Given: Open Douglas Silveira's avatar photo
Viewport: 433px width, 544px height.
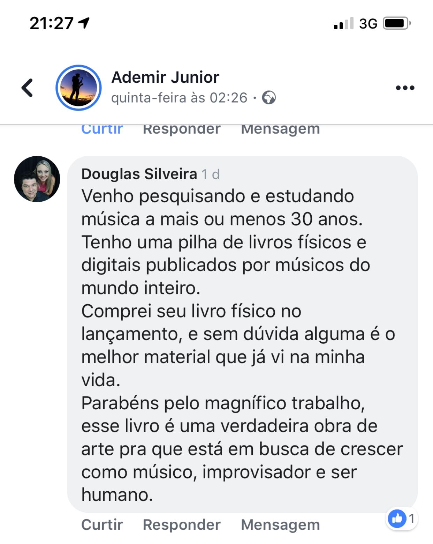Looking at the screenshot, I should [37, 179].
